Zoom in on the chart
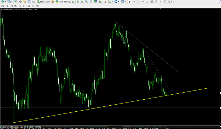Viewport: 221px width, 129px height. click(x=87, y=1)
